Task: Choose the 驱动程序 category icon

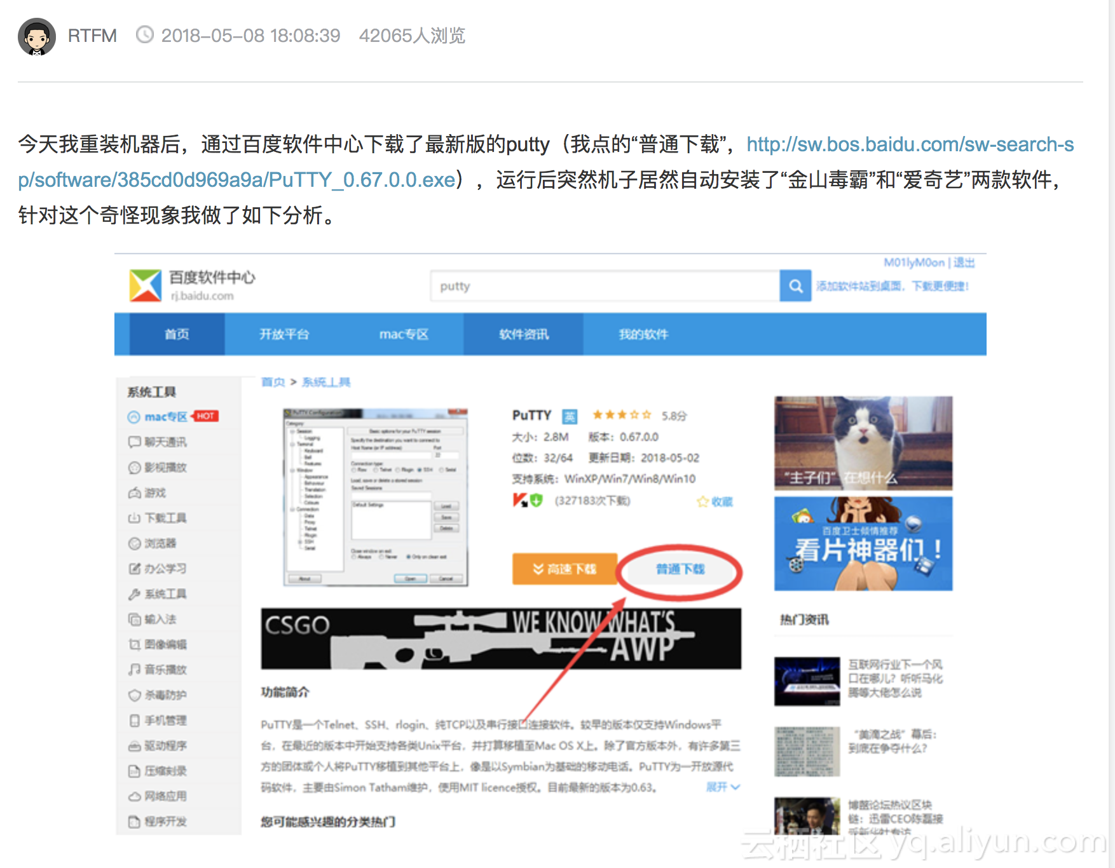Action: (x=134, y=746)
